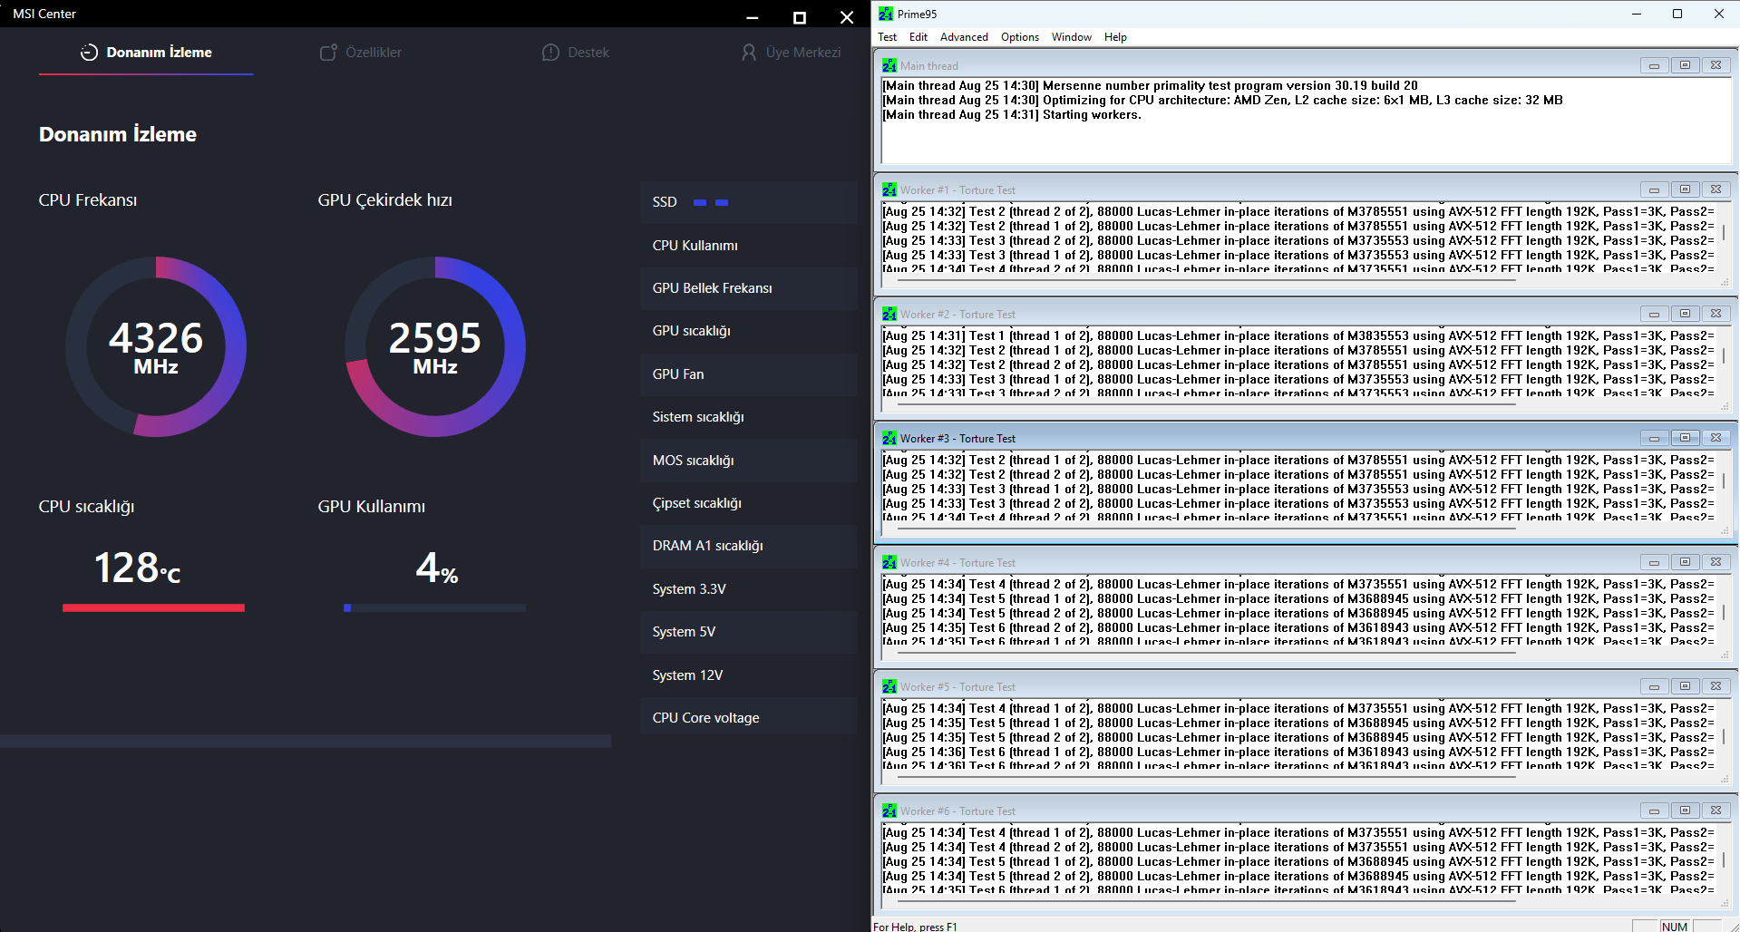Select Çipset sıcaklığı item
The width and height of the screenshot is (1740, 932).
[x=748, y=503]
